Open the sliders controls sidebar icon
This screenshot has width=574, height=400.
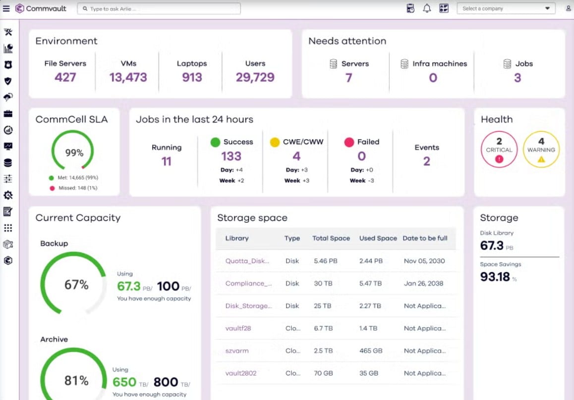[x=8, y=179]
